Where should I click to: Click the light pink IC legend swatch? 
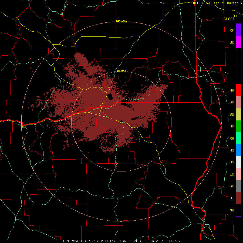(238, 174)
